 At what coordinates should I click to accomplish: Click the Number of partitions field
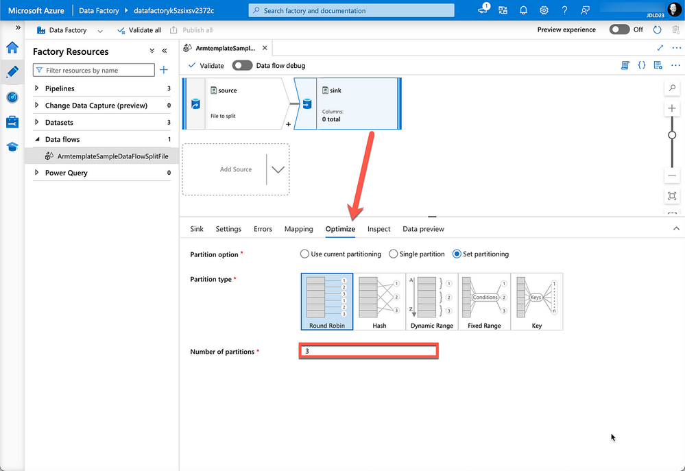[x=368, y=351]
